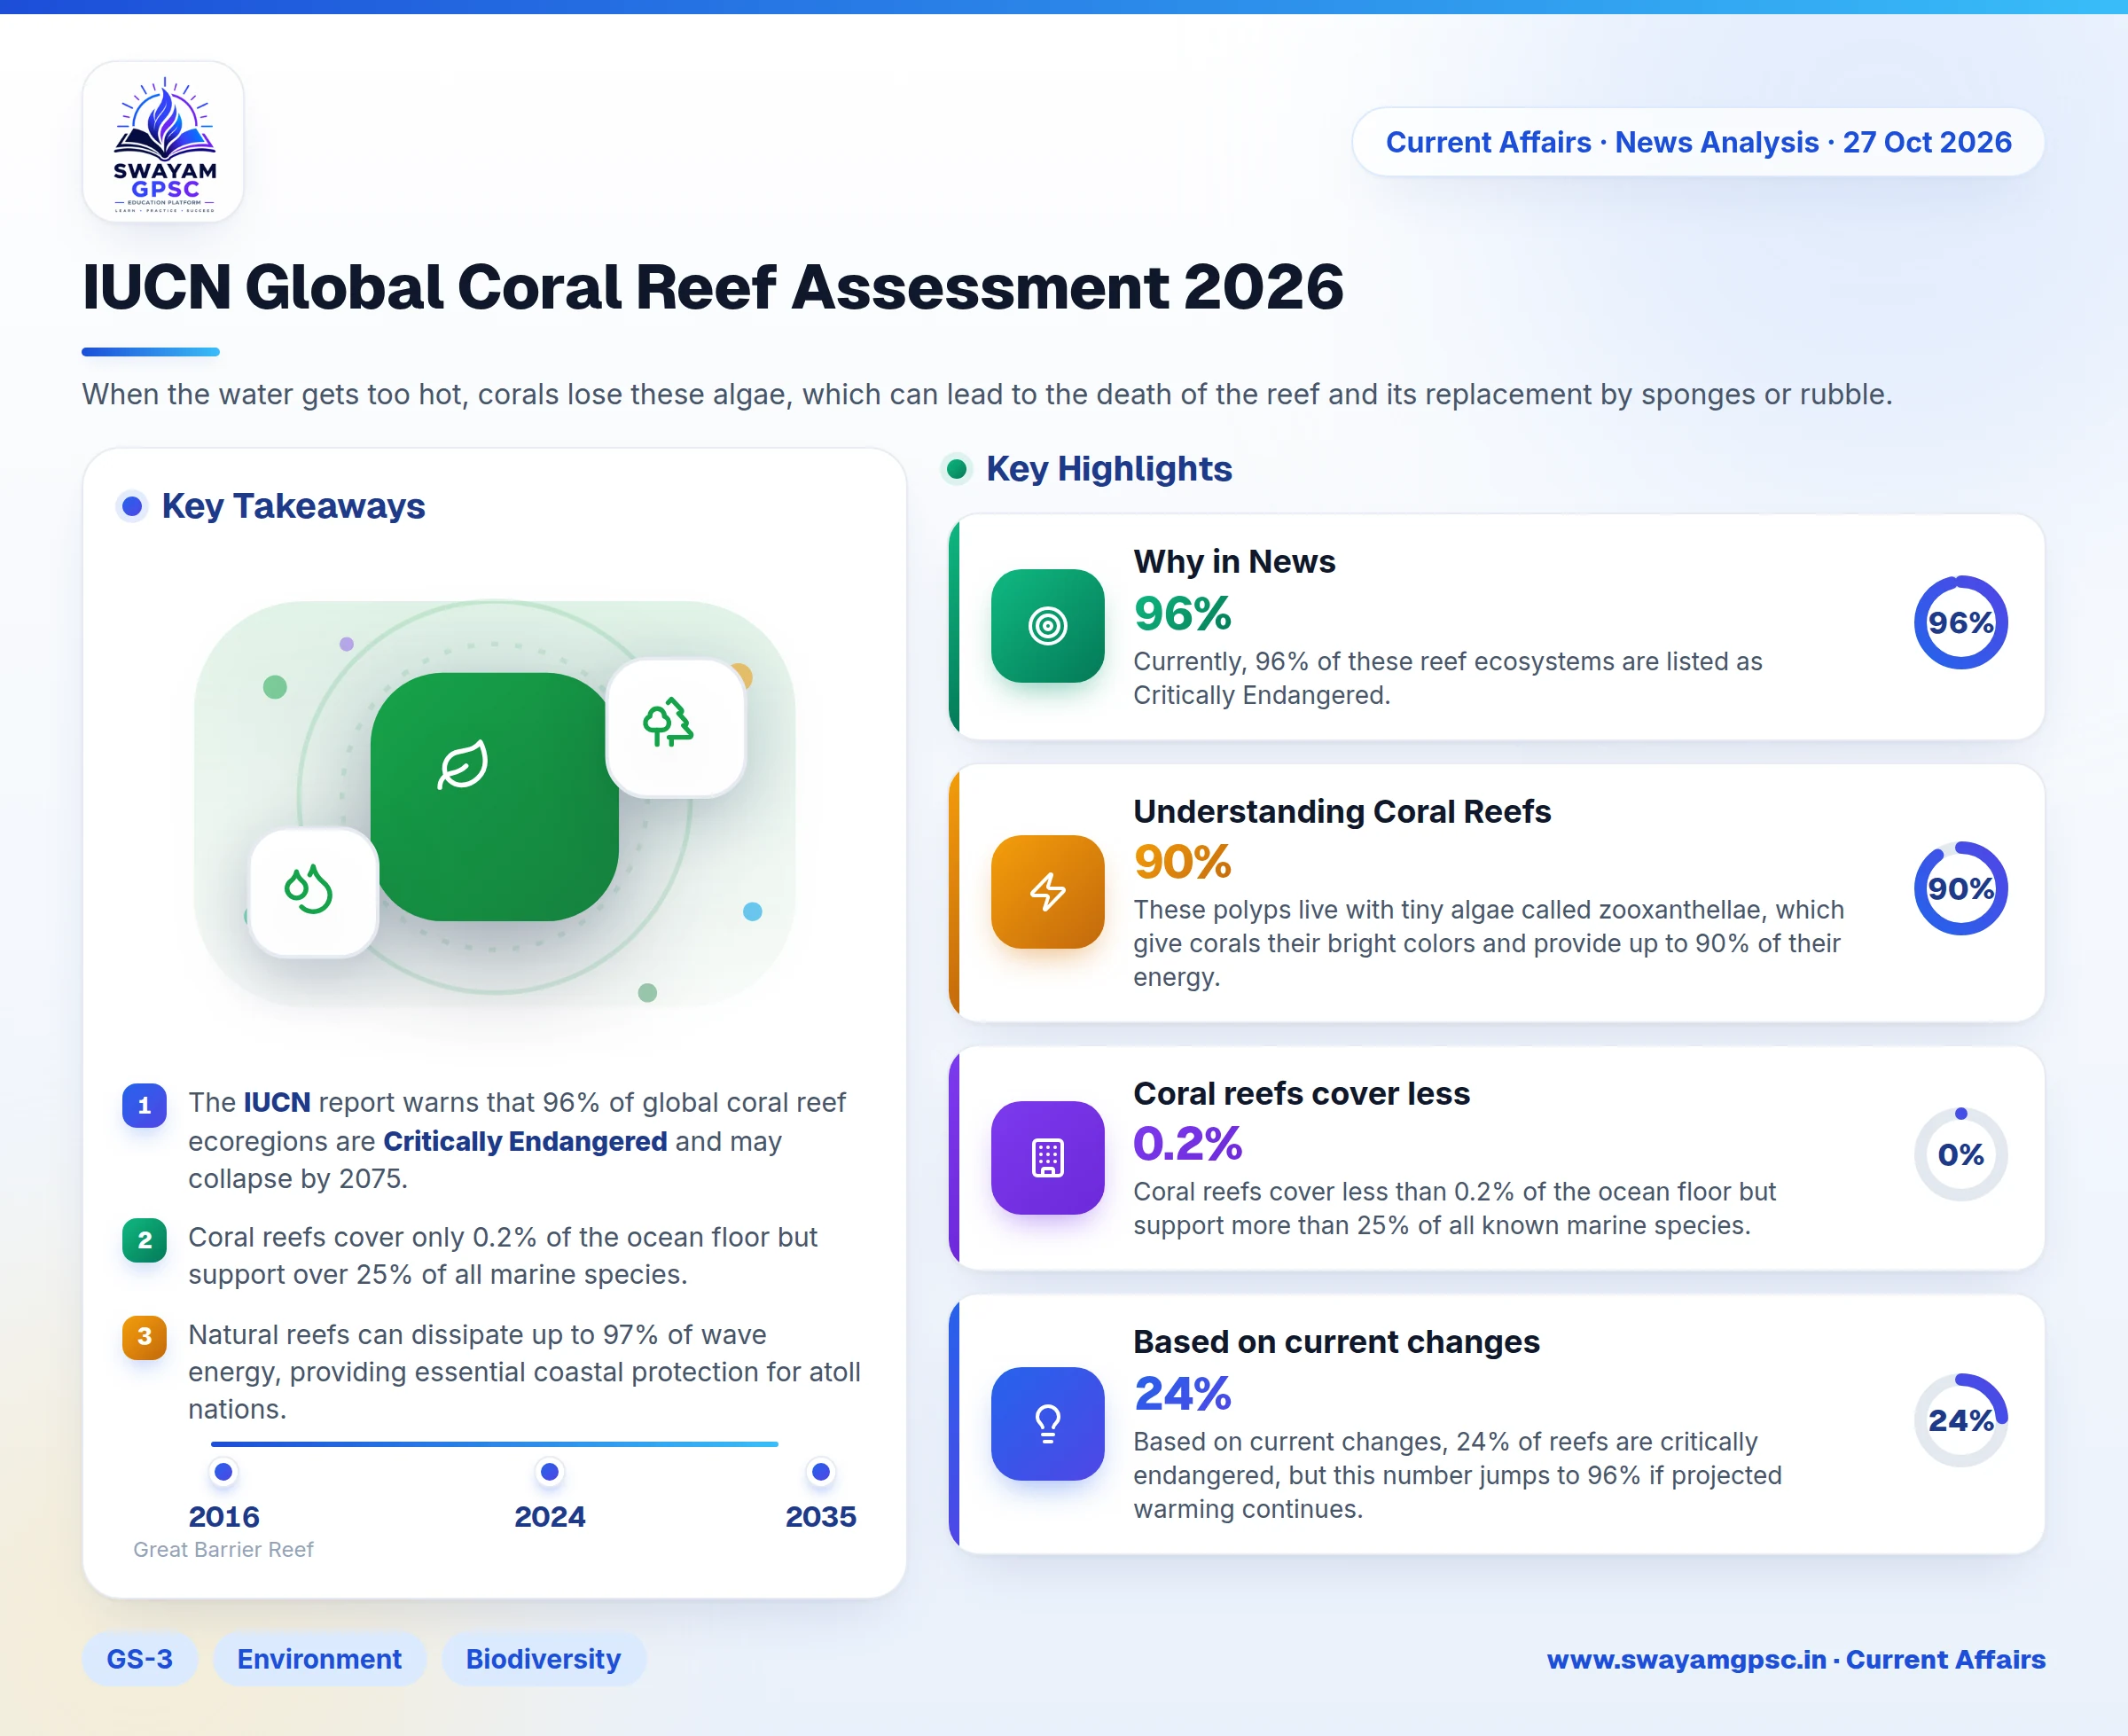Click the large purple 0.2% figure
Screen dimensions: 2128x1736
(1187, 1144)
